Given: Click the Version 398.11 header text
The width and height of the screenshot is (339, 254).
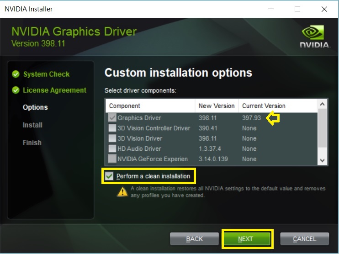Looking at the screenshot, I should [38, 43].
